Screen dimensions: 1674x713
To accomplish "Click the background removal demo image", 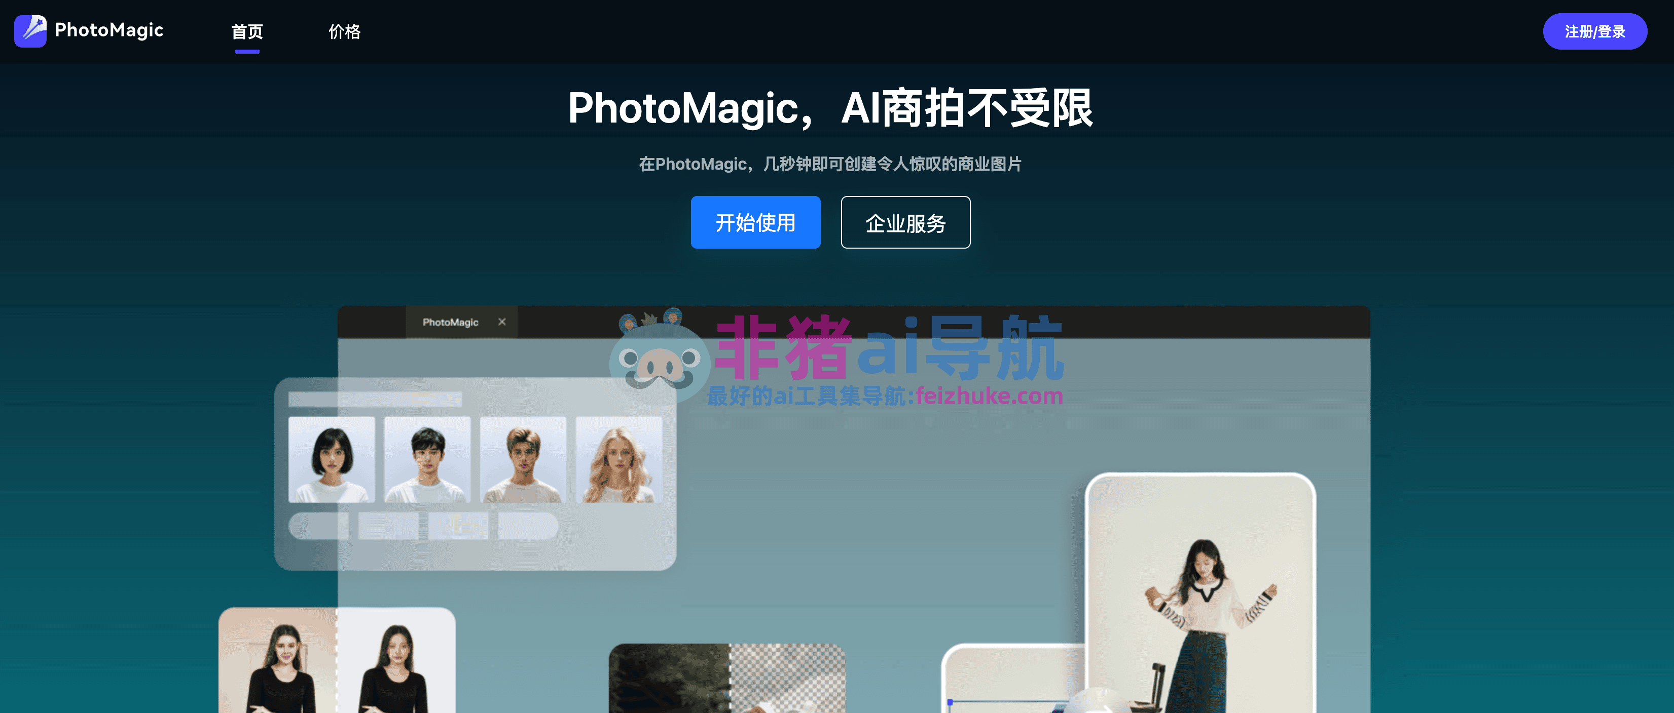I will click(727, 678).
